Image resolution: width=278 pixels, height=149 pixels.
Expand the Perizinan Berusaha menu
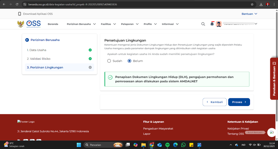click(81, 24)
